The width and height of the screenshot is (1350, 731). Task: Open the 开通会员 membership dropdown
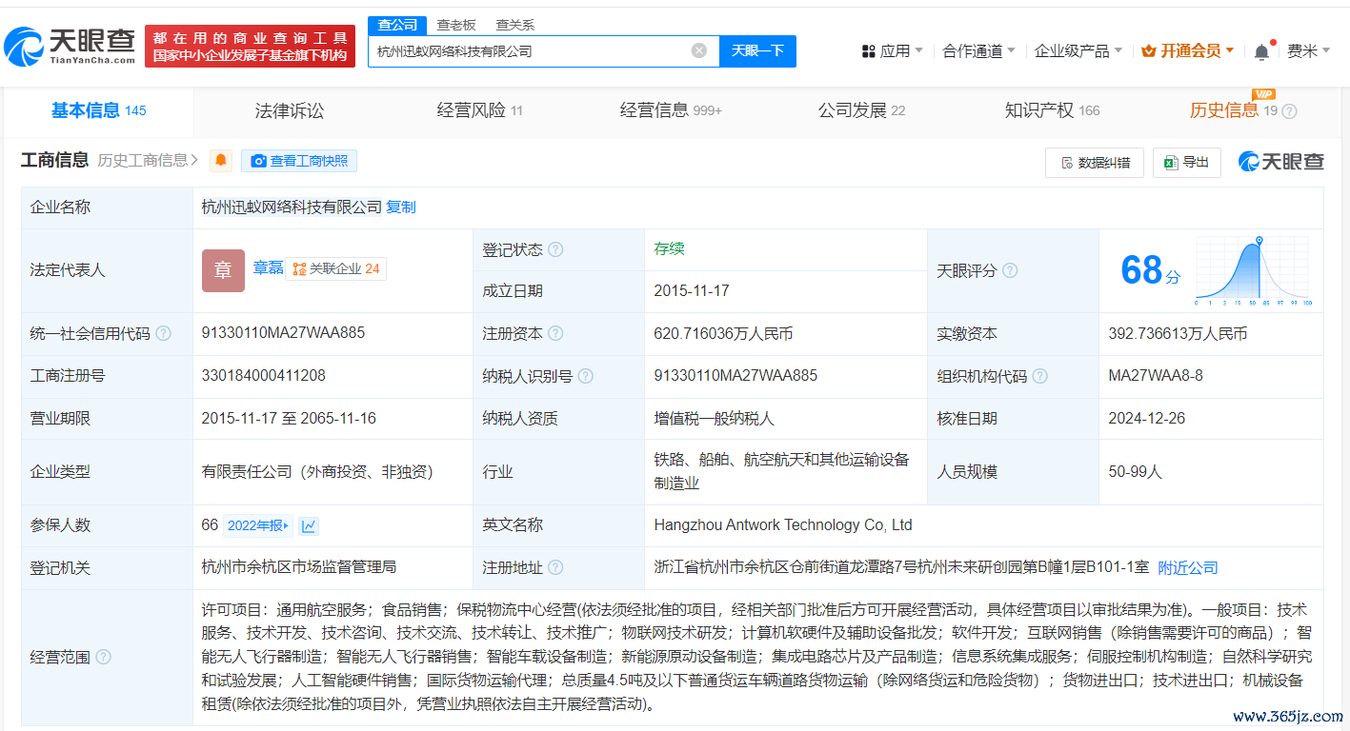coord(1188,51)
